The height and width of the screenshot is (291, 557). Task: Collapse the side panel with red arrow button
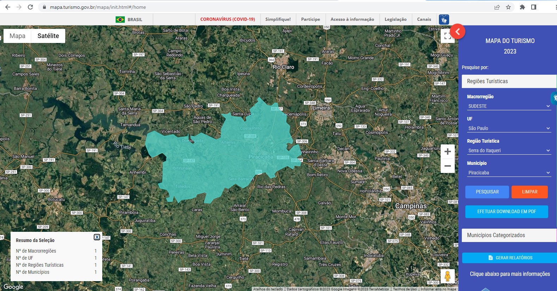point(457,32)
